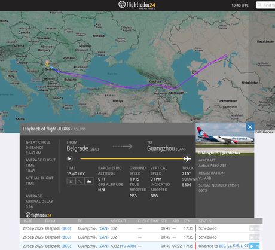Click the serial number 0973
Image resolution: width=275 pixels, height=250 pixels.
[203, 190]
